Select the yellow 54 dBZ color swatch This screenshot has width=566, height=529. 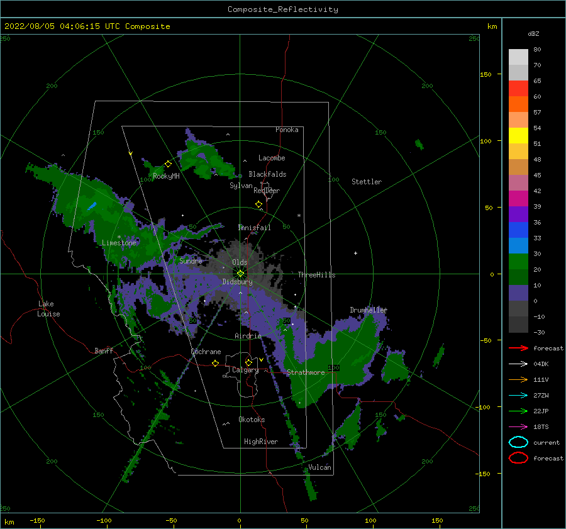click(x=518, y=135)
